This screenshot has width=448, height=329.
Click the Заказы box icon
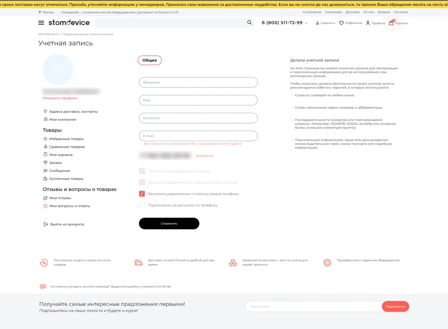pyautogui.click(x=46, y=163)
